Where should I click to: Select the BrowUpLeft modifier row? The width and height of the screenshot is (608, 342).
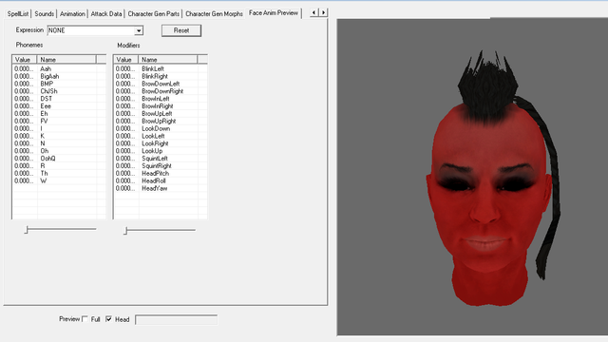click(161, 113)
